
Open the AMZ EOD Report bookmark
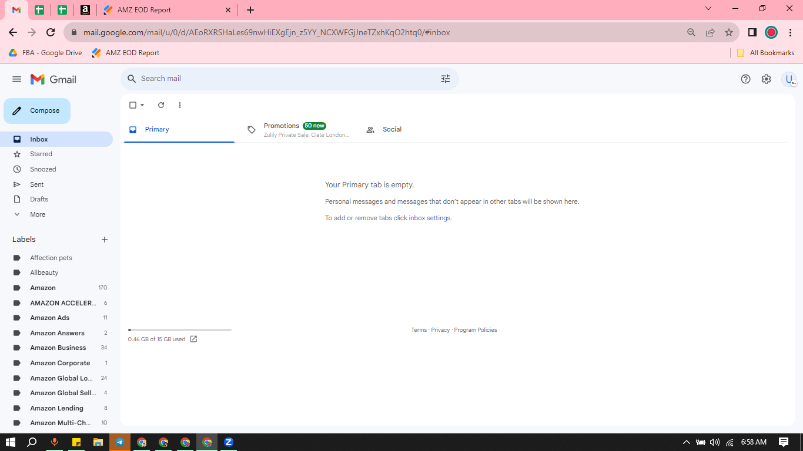tap(126, 53)
